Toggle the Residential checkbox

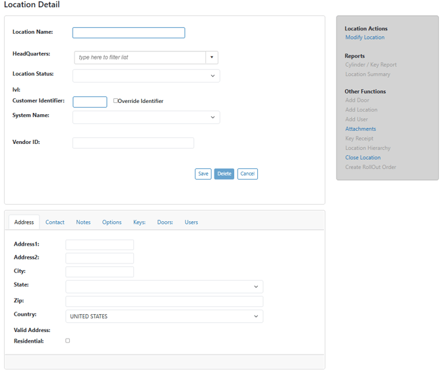[x=67, y=341]
